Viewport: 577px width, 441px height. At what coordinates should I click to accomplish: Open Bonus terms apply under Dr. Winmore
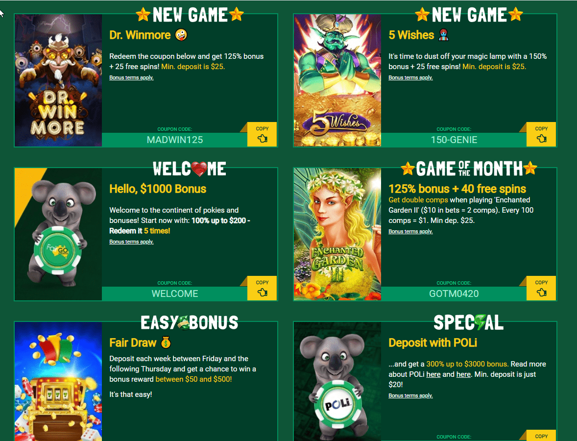(x=131, y=78)
